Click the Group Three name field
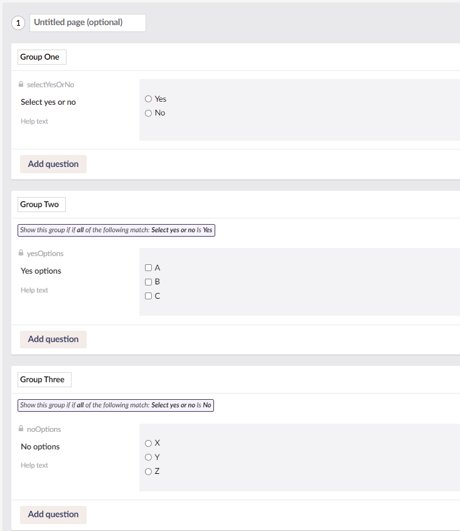 [44, 379]
